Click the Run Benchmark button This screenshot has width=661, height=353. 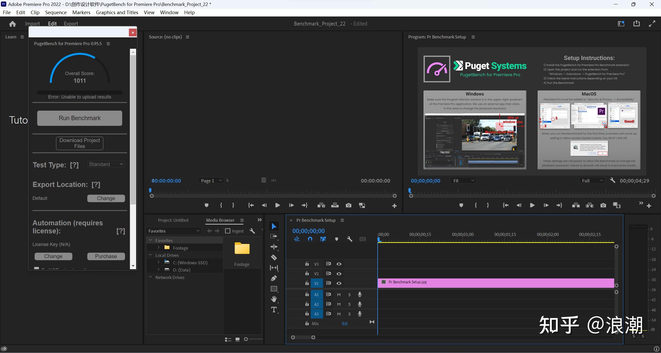click(x=80, y=118)
